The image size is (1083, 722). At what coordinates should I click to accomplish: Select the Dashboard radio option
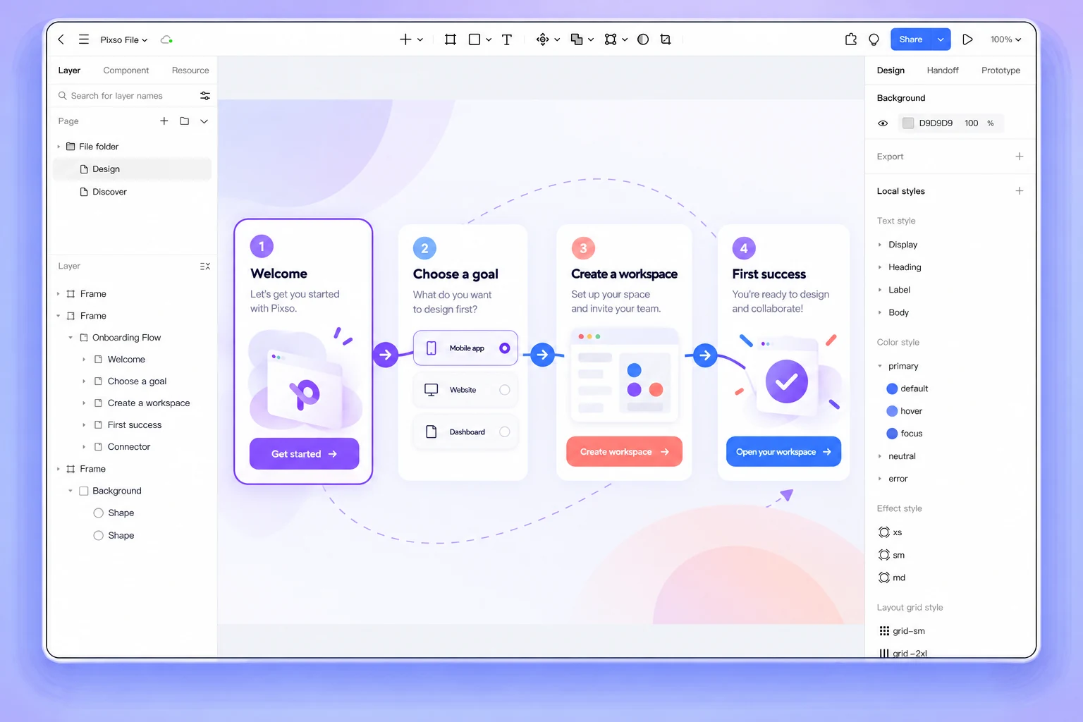[x=505, y=432]
